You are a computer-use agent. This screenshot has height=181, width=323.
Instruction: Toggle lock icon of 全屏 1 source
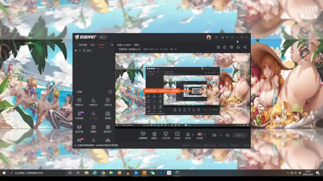pyautogui.click(x=80, y=51)
